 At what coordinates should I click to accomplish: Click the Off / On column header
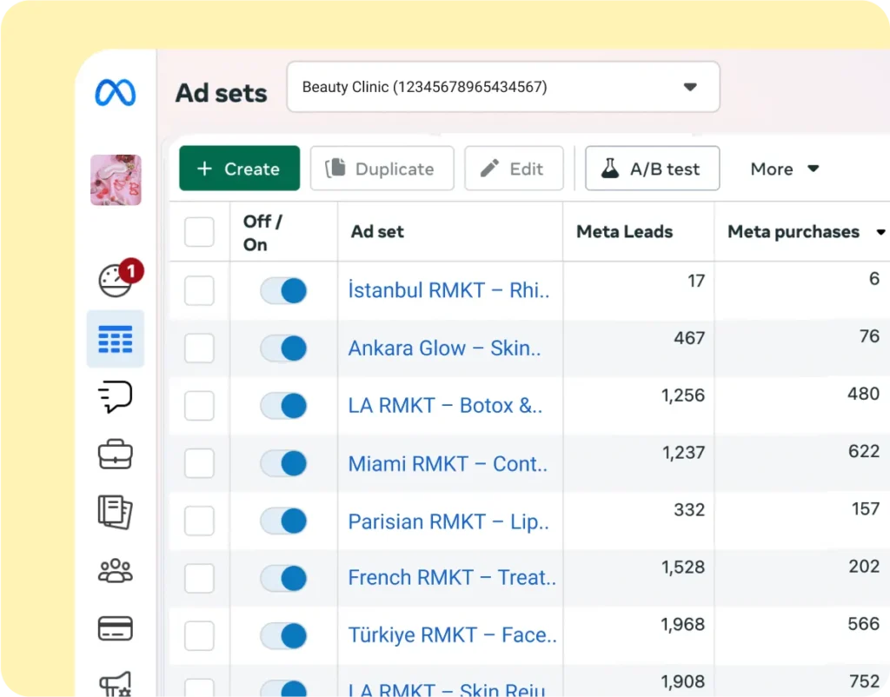tap(262, 233)
